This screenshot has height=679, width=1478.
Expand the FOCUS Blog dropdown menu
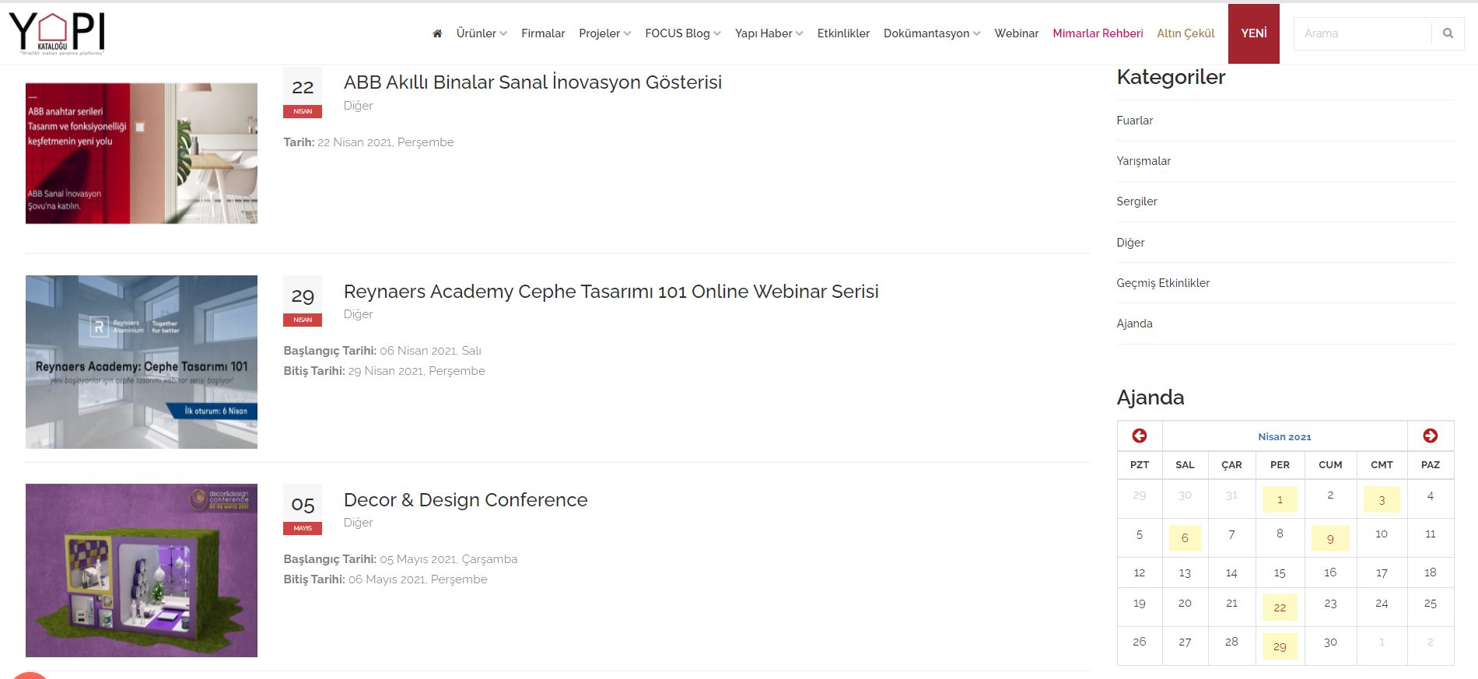pyautogui.click(x=683, y=33)
